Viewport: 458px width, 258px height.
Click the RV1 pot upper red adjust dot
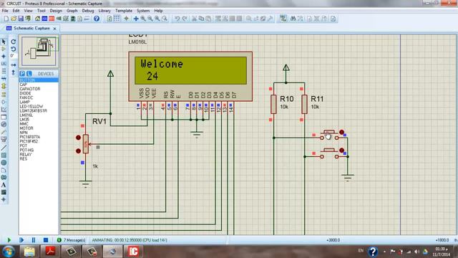point(78,138)
